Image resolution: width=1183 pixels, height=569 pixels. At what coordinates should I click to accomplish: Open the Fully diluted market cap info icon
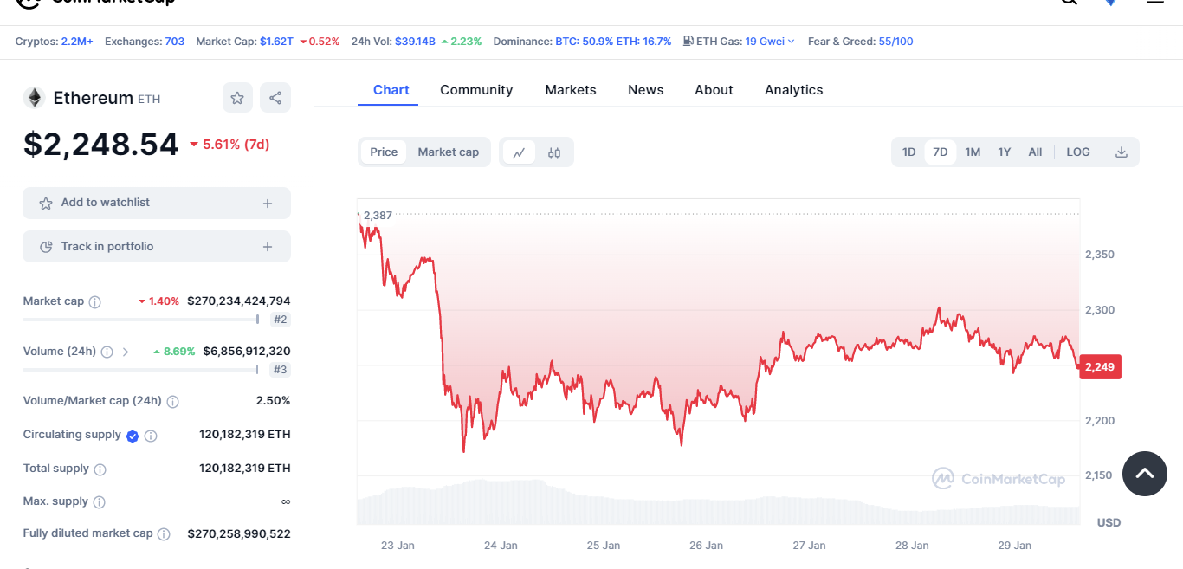(x=164, y=534)
